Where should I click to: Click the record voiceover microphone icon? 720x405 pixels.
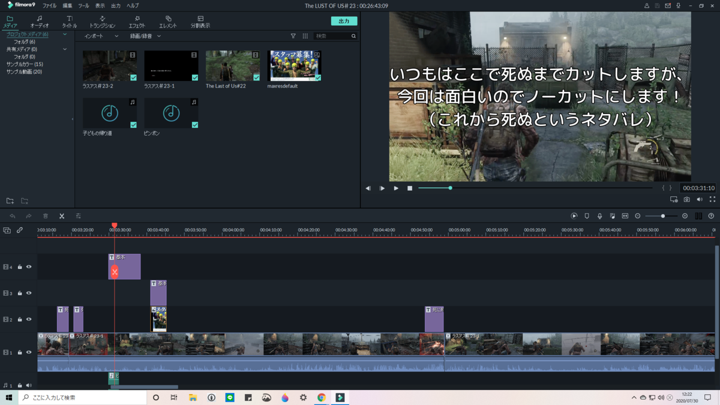click(x=599, y=216)
